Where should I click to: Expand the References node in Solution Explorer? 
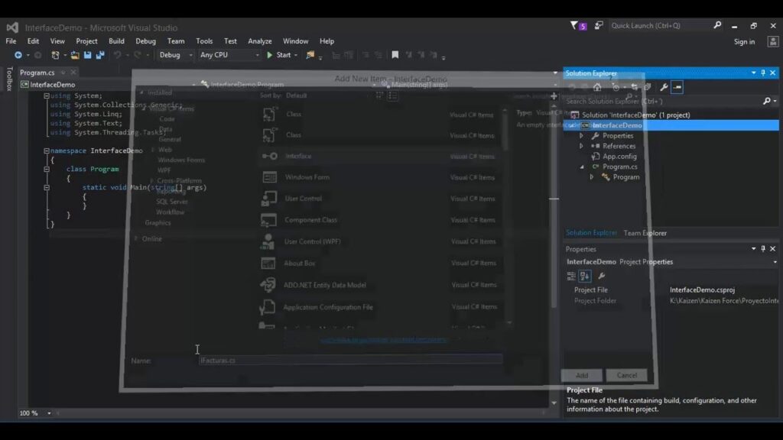pos(581,146)
